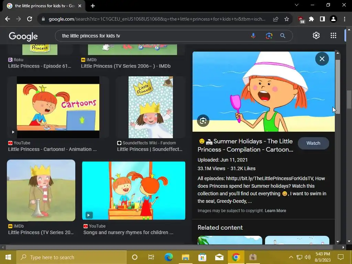Open the network icon in system tray

click(x=299, y=257)
